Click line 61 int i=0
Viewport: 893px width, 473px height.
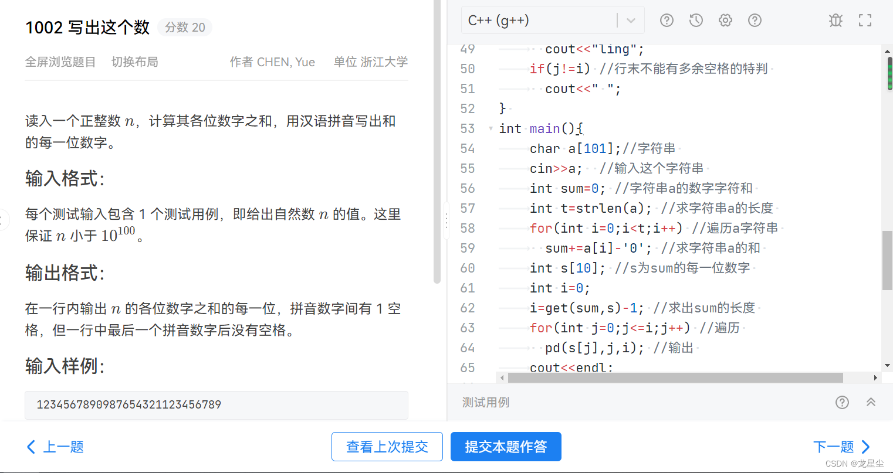pyautogui.click(x=560, y=288)
